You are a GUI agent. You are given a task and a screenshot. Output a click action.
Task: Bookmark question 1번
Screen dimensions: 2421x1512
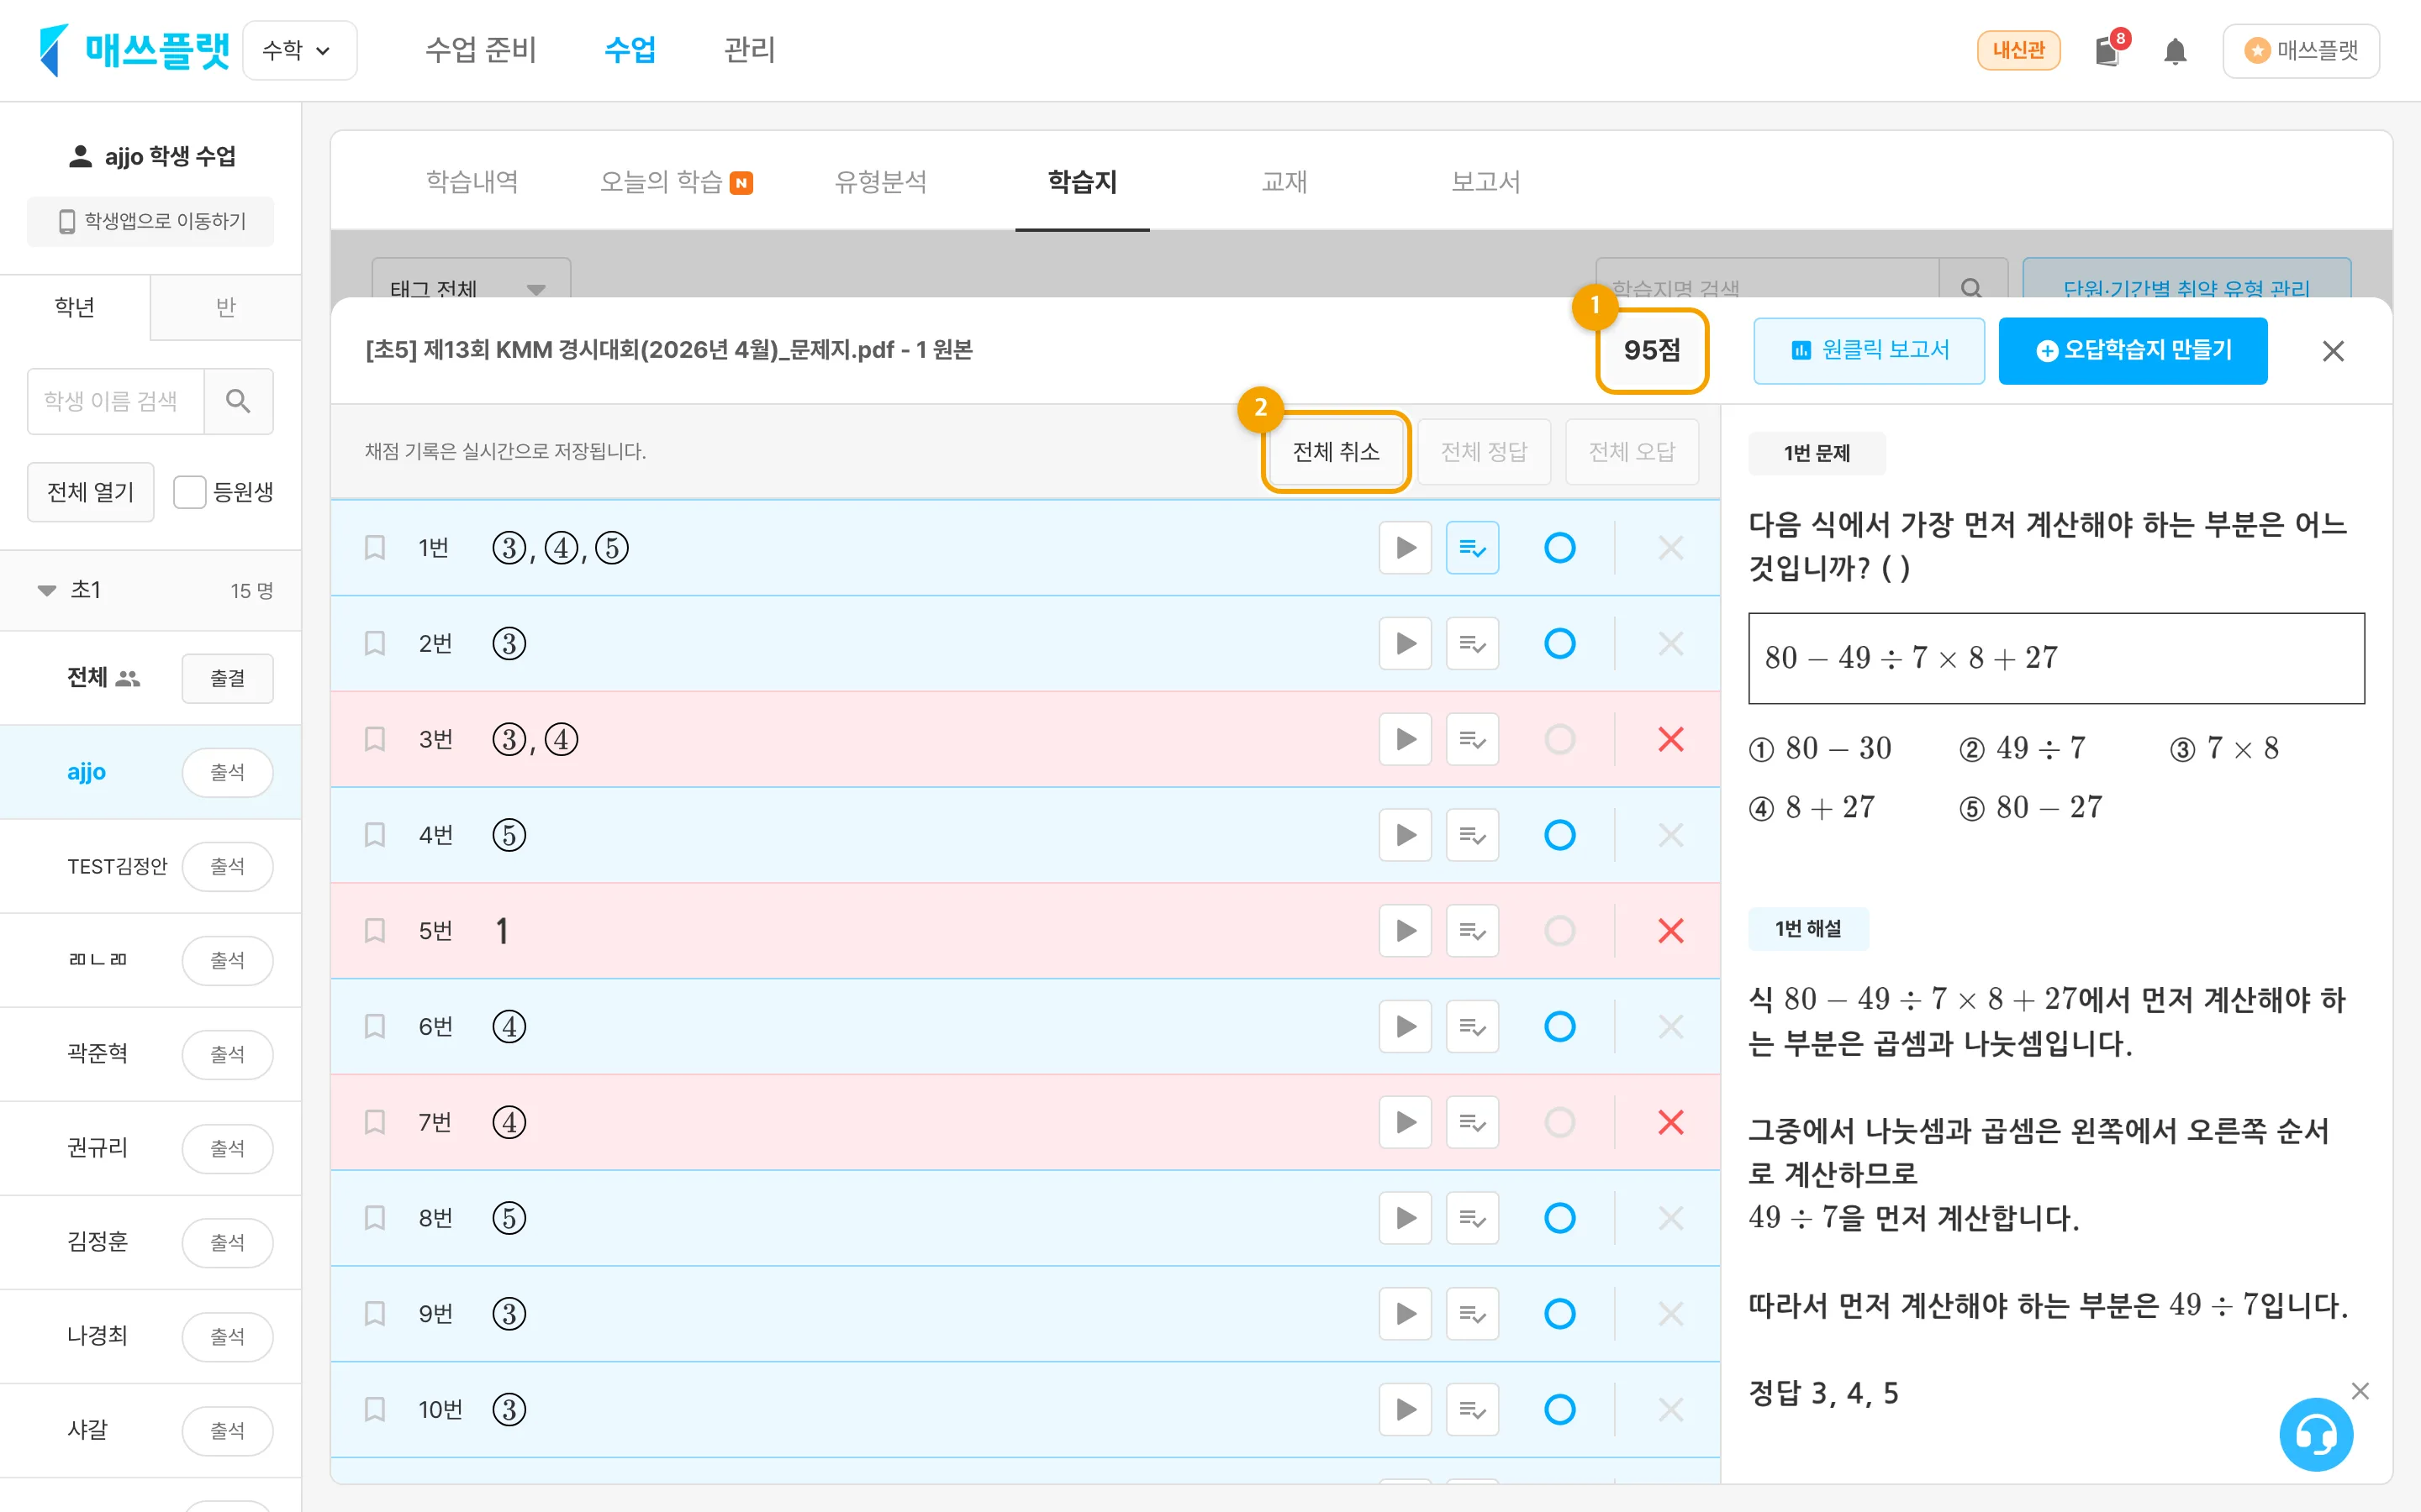(x=375, y=547)
